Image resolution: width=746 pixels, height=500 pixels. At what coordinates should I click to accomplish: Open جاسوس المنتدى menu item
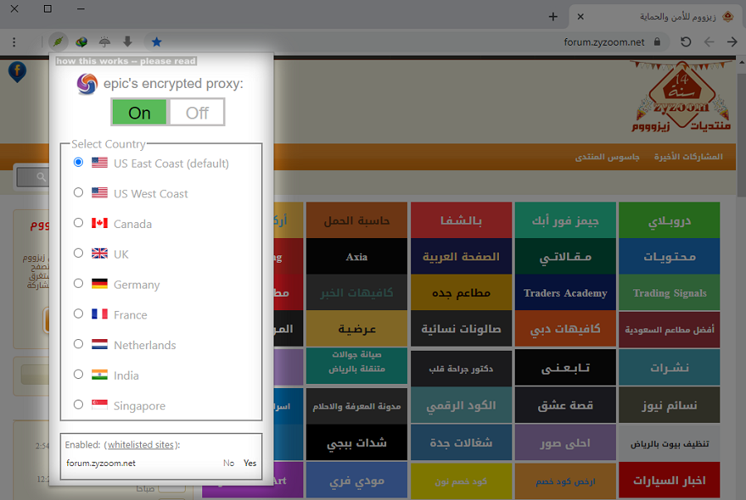coord(607,157)
